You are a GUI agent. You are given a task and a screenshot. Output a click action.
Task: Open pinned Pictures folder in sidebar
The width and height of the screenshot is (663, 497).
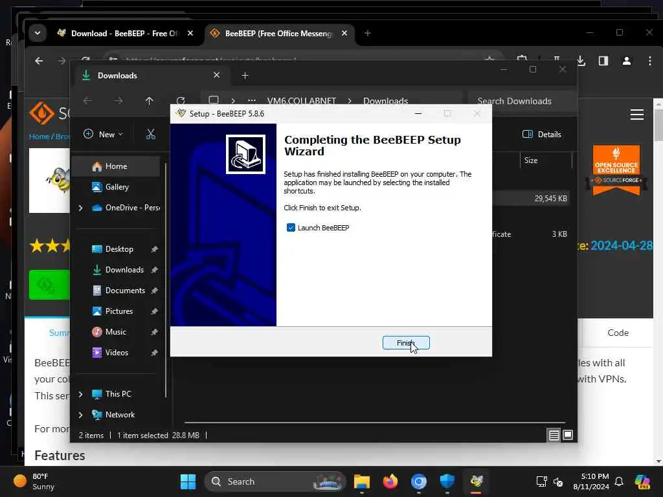point(119,311)
